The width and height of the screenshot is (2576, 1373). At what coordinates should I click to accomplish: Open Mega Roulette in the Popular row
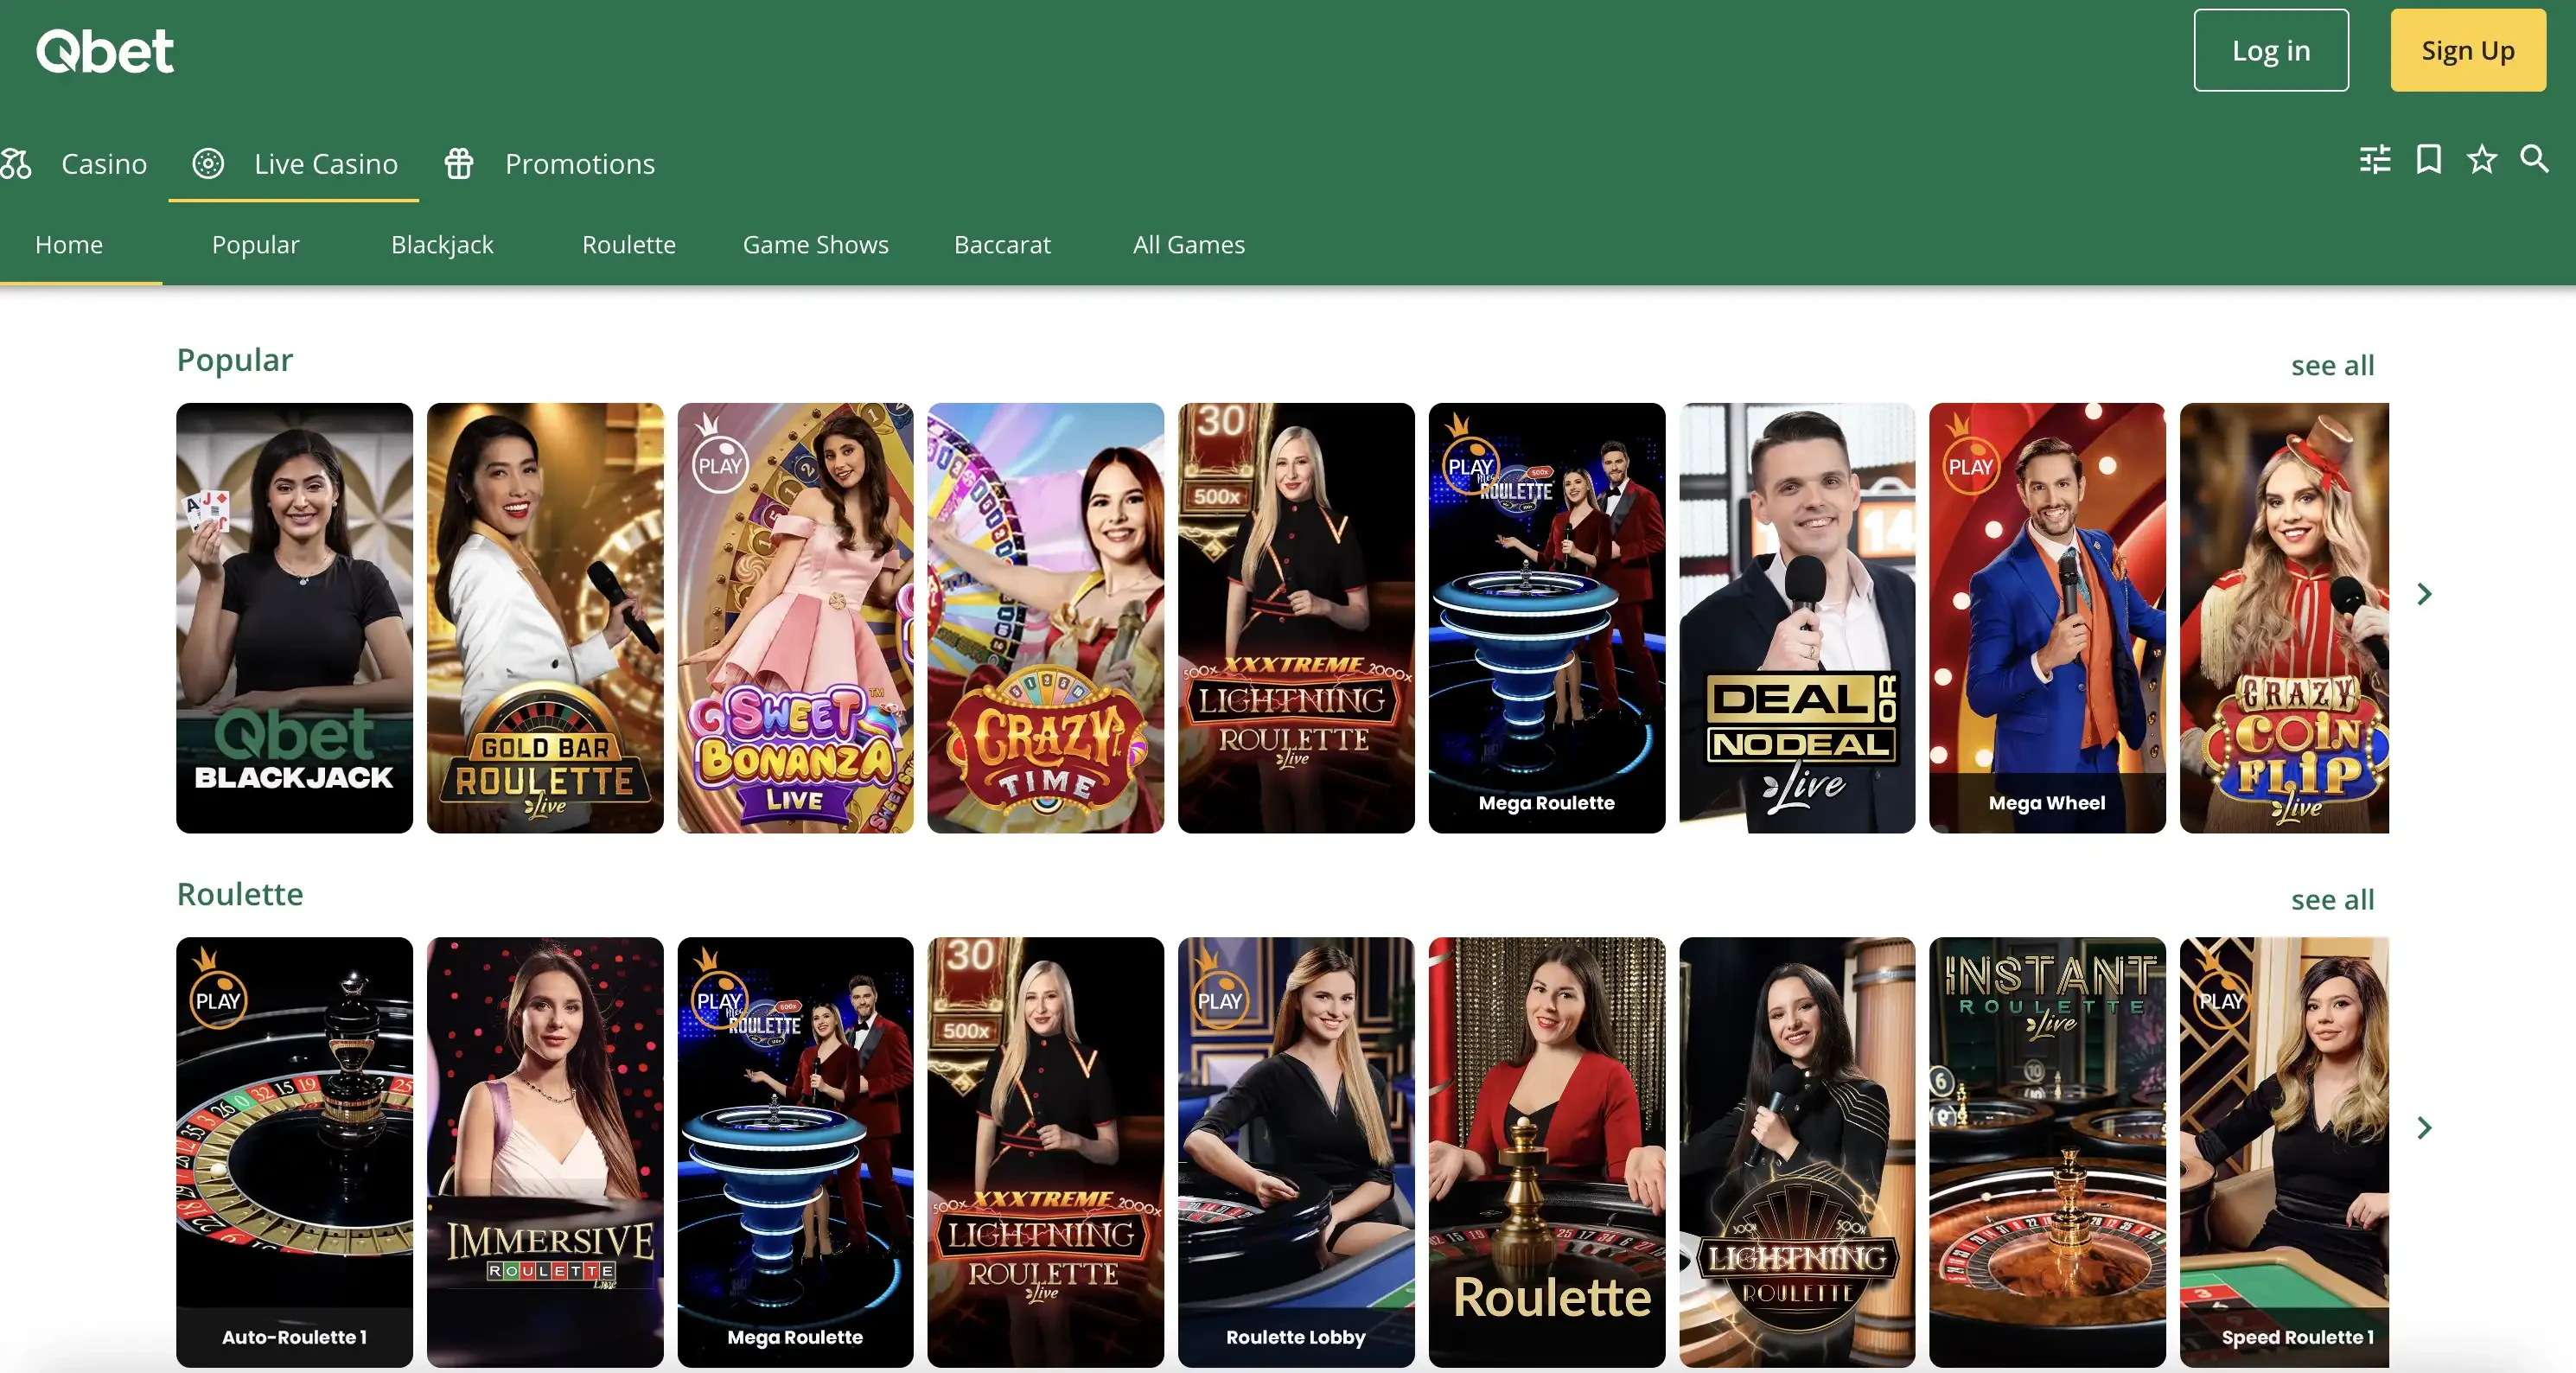pyautogui.click(x=1547, y=617)
